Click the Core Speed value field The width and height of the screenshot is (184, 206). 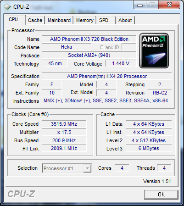[x=64, y=124]
